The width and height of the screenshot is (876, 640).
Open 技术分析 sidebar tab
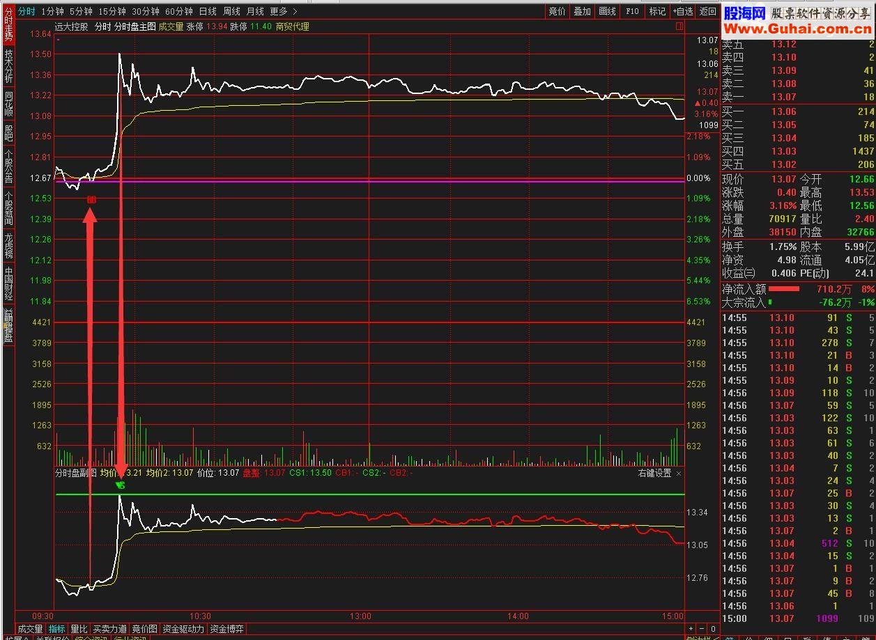point(8,65)
